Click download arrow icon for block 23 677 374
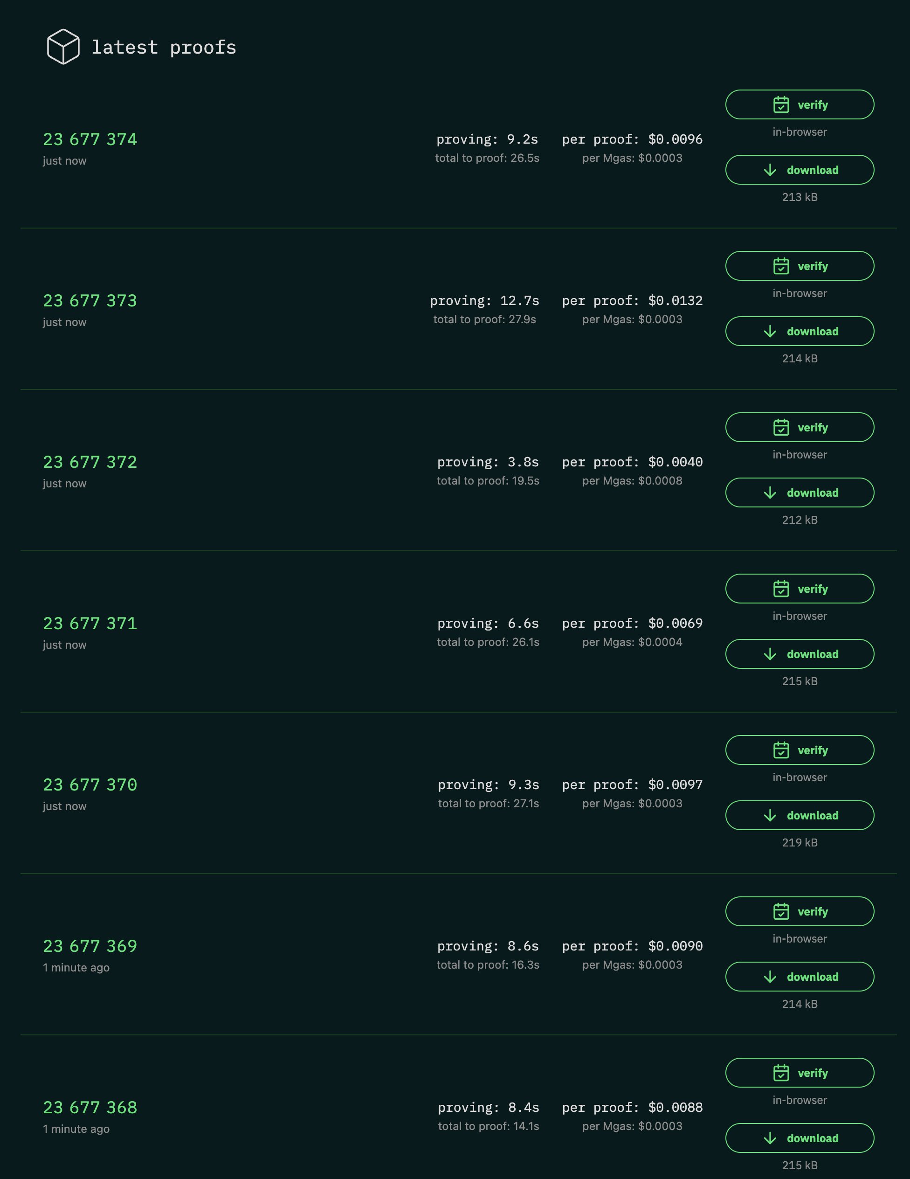This screenshot has height=1179, width=910. click(x=770, y=170)
